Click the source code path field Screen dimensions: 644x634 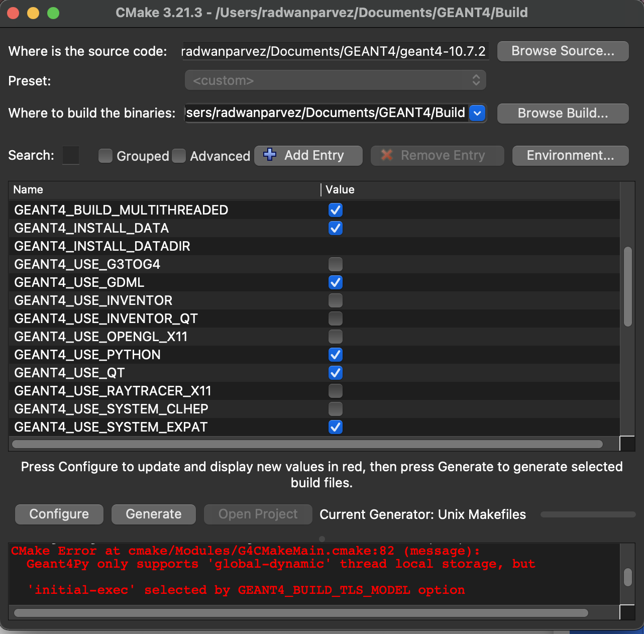(x=334, y=51)
